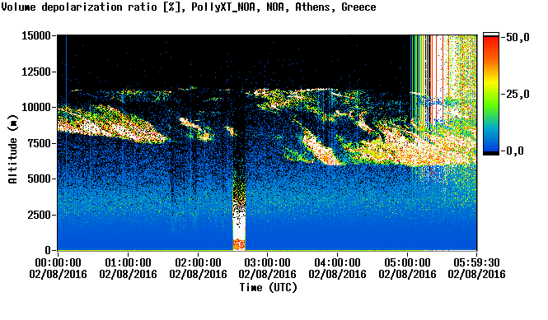Image resolution: width=548 pixels, height=320 pixels.
Task: Click the 03:00:00 time axis label
Action: coord(267,262)
